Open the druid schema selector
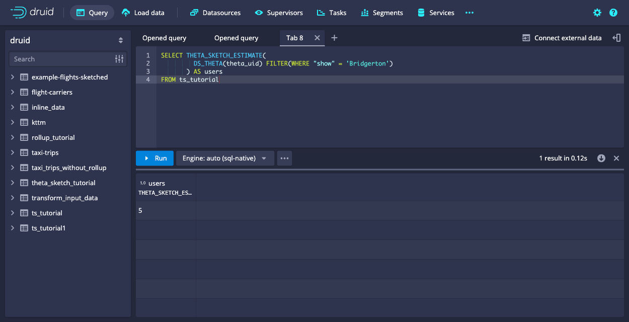This screenshot has width=629, height=322. pos(68,40)
